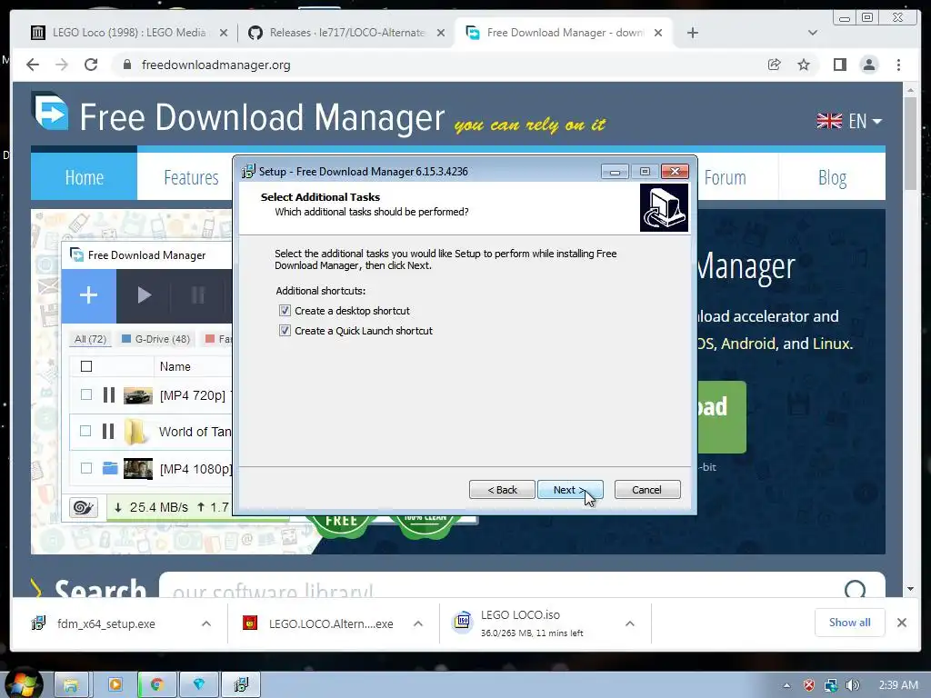Close the Releases GitHub tab

coord(441,33)
